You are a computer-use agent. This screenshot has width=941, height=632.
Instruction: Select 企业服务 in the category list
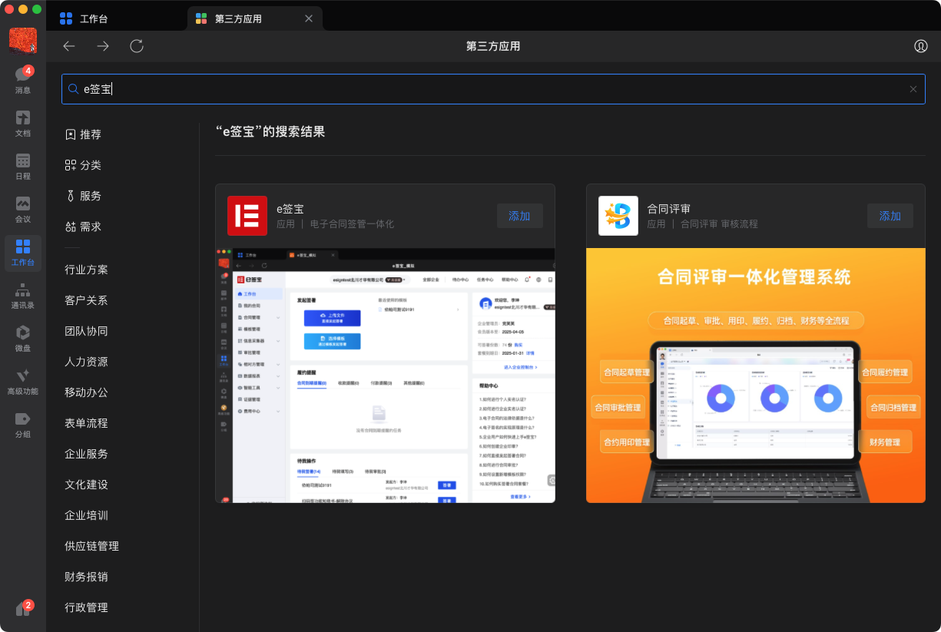pos(86,454)
